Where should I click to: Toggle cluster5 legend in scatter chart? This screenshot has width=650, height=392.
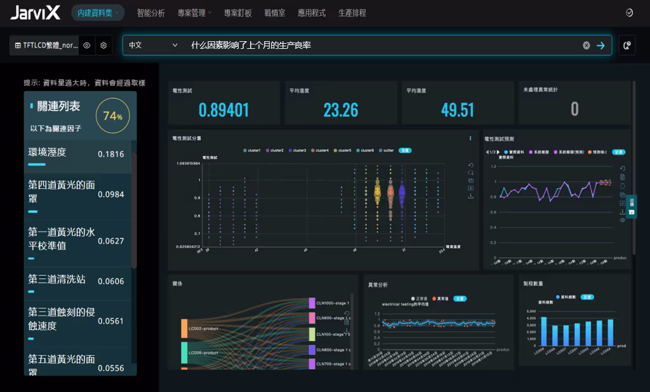coord(342,150)
